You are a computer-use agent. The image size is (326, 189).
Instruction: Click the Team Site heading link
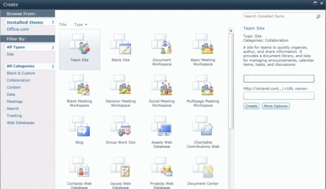point(254,28)
